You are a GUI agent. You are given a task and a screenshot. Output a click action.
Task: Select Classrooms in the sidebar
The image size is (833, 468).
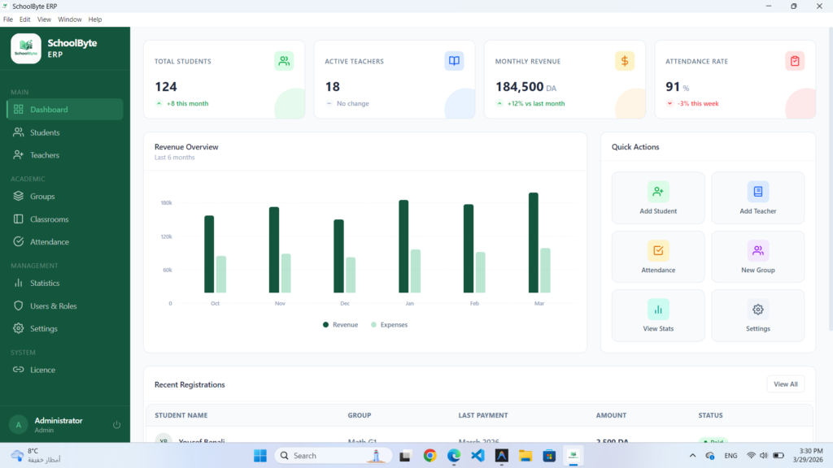[65, 219]
